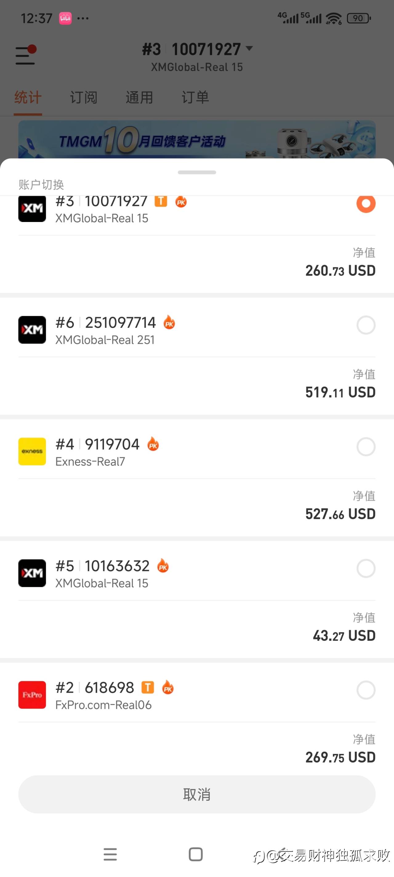Tap the XM logo for account 251097714
This screenshot has width=394, height=877.
32,330
